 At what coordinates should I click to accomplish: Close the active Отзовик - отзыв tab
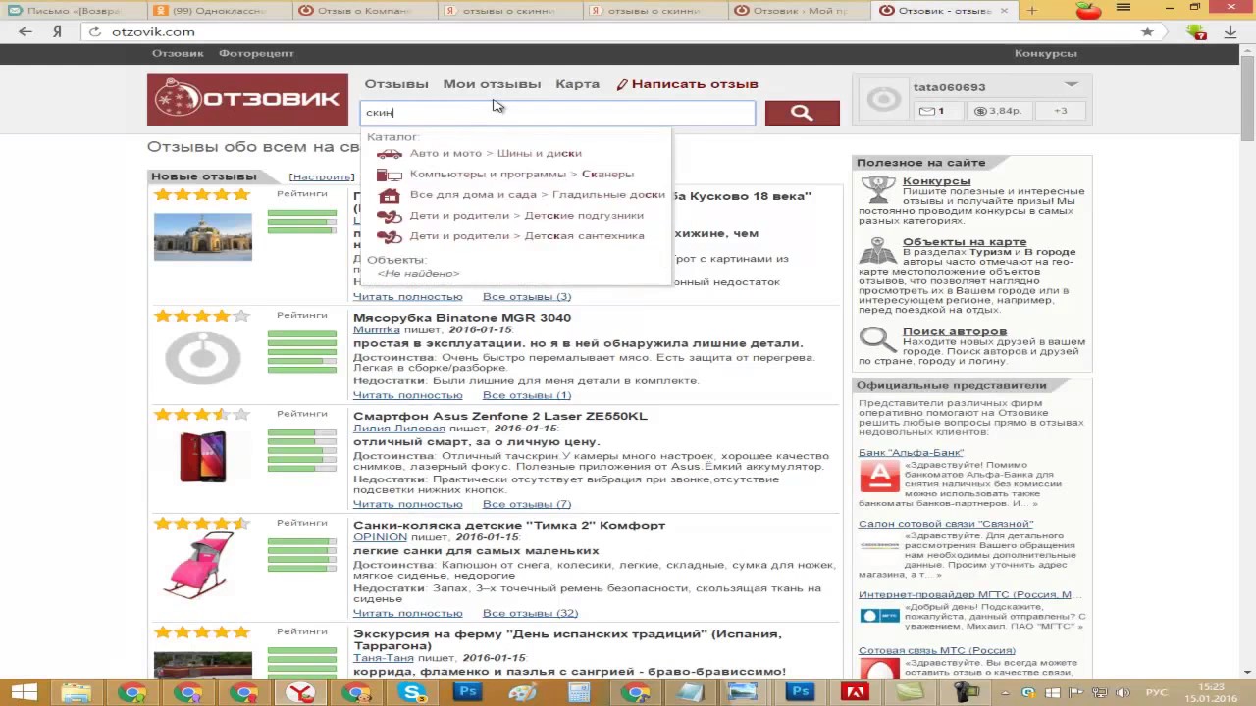pos(1004,11)
